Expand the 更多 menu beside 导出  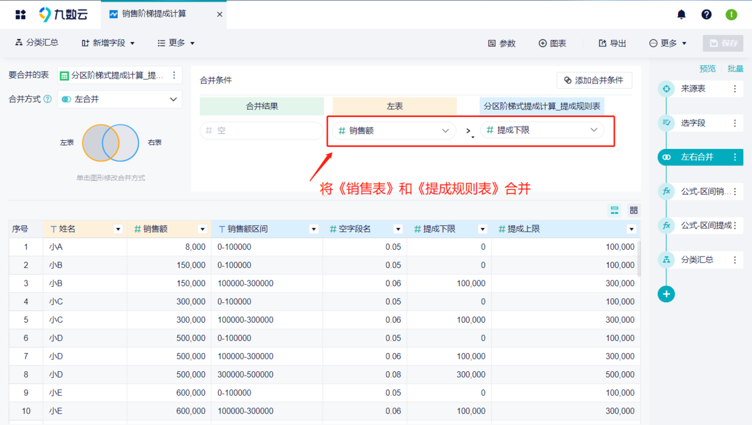668,43
